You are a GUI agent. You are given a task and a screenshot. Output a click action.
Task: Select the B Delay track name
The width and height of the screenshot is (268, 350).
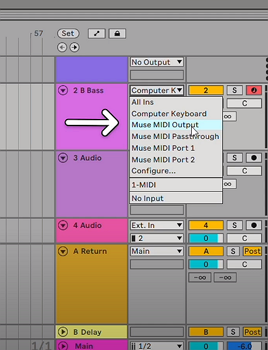87,332
